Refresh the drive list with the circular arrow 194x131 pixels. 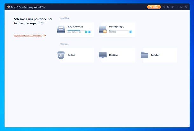(x=42, y=23)
